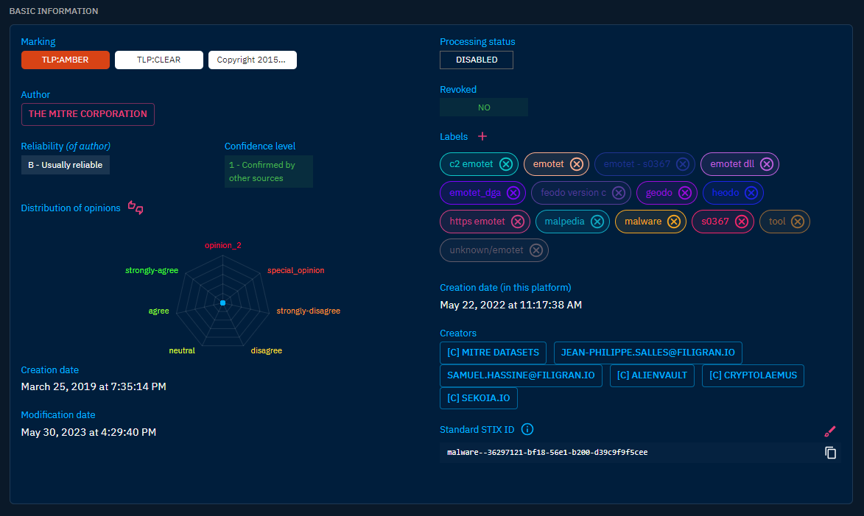Select the TLP:CLEAR marking
Viewport: 864px width, 516px height.
158,60
